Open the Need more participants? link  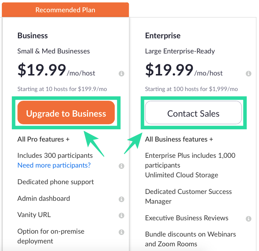tap(54, 165)
